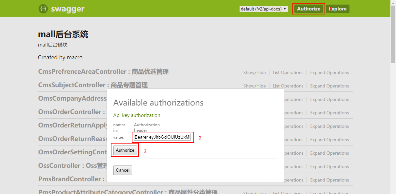The height and width of the screenshot is (194, 396).
Task: List Operations for CmsPrefrenceAreaController
Action: (288, 72)
